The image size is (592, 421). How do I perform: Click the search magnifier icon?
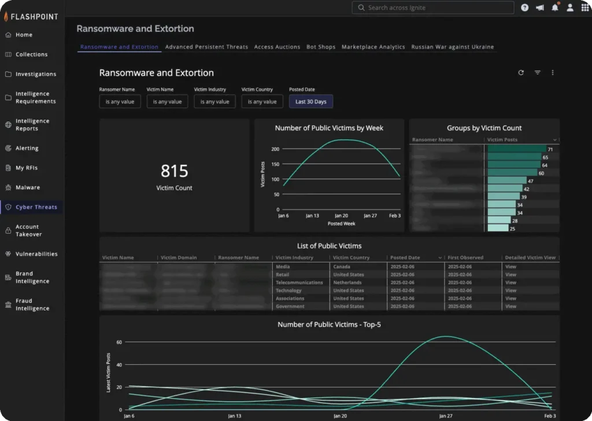tap(361, 8)
